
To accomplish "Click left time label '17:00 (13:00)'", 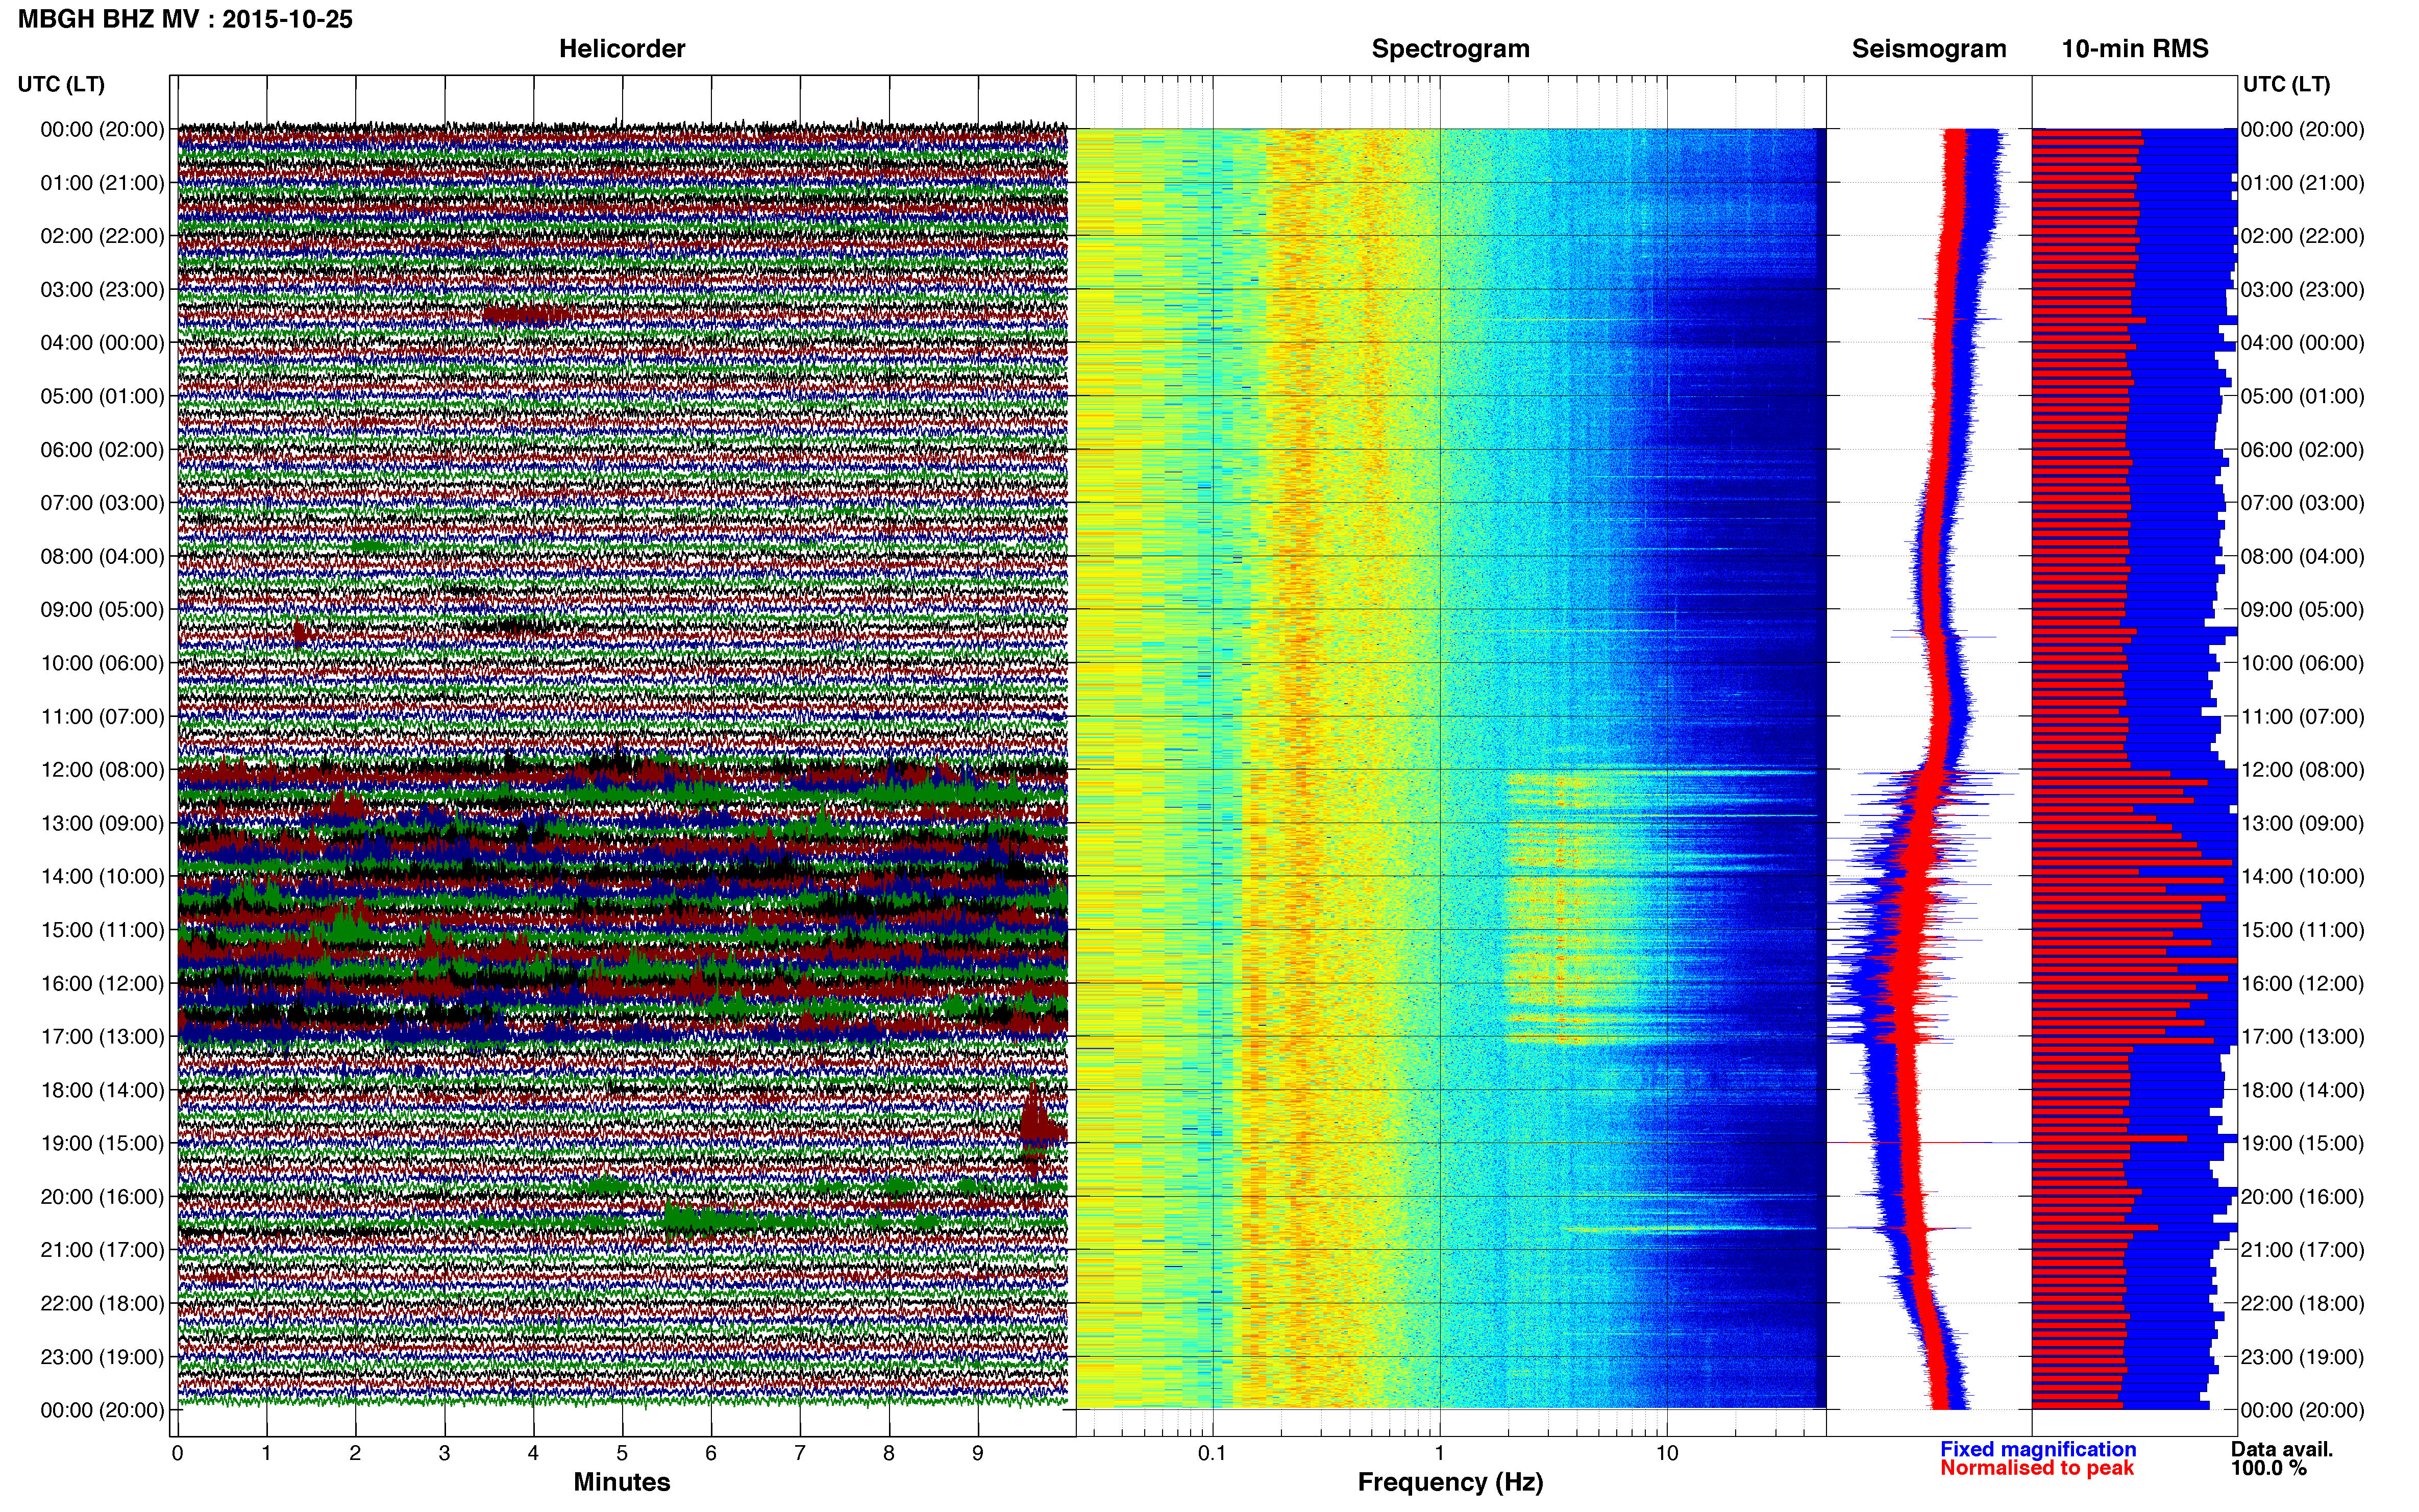I will click(x=102, y=1037).
